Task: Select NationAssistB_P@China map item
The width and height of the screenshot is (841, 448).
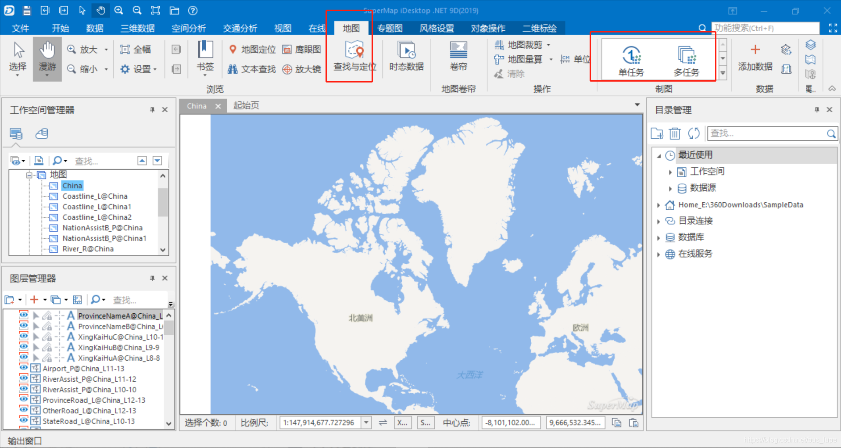Action: coord(102,228)
